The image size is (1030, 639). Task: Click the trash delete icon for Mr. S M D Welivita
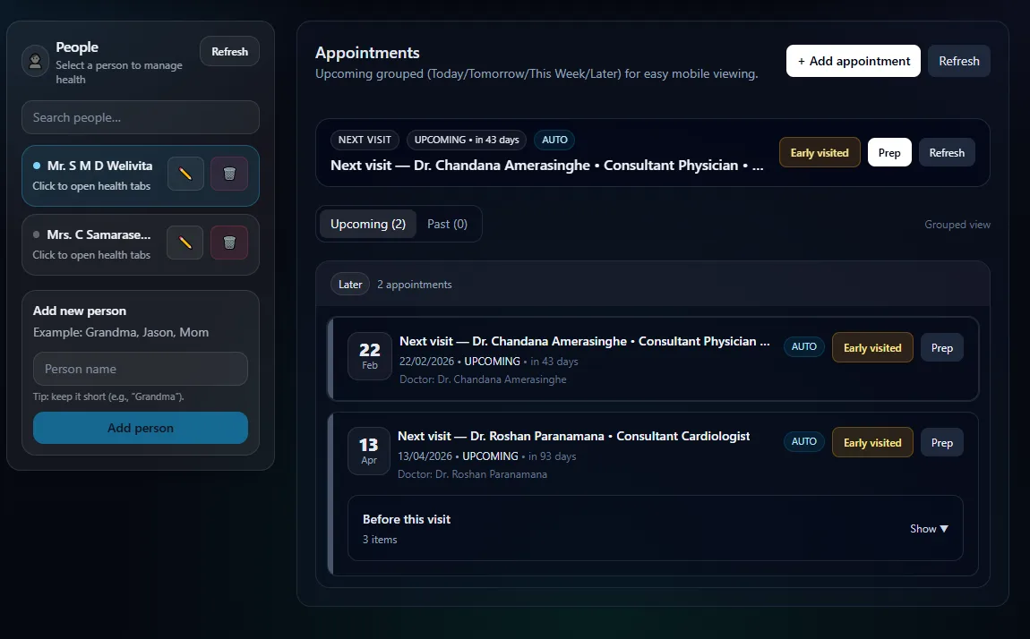click(x=229, y=174)
